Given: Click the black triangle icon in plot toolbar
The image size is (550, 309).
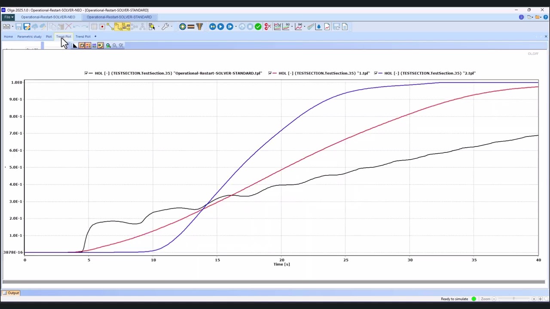Looking at the screenshot, I should [75, 45].
